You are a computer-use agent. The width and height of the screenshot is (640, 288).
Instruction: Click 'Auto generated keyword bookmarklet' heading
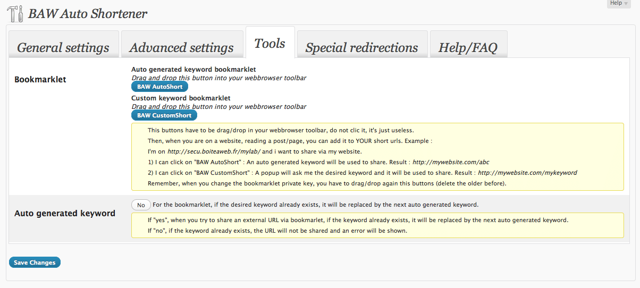193,70
